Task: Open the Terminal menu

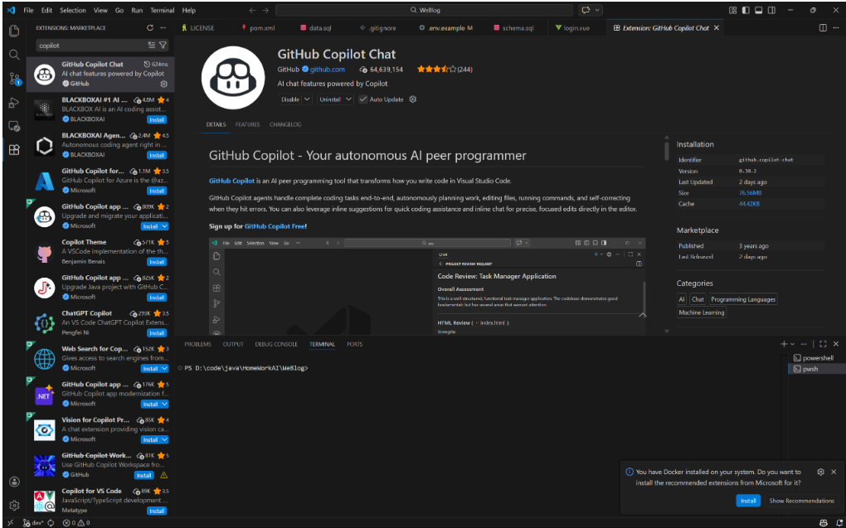Action: (162, 10)
